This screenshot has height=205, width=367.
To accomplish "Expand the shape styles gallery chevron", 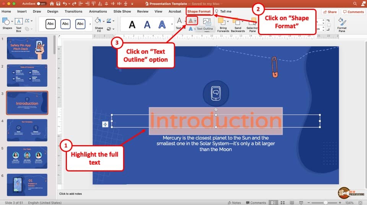I will pyautogui.click(x=90, y=24).
